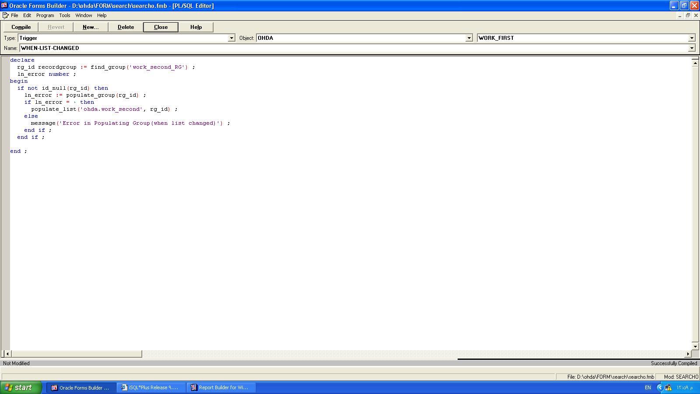
Task: Expand the Object dropdown showing OHDA
Action: [469, 38]
